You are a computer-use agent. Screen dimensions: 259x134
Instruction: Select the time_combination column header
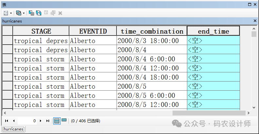point(152,31)
